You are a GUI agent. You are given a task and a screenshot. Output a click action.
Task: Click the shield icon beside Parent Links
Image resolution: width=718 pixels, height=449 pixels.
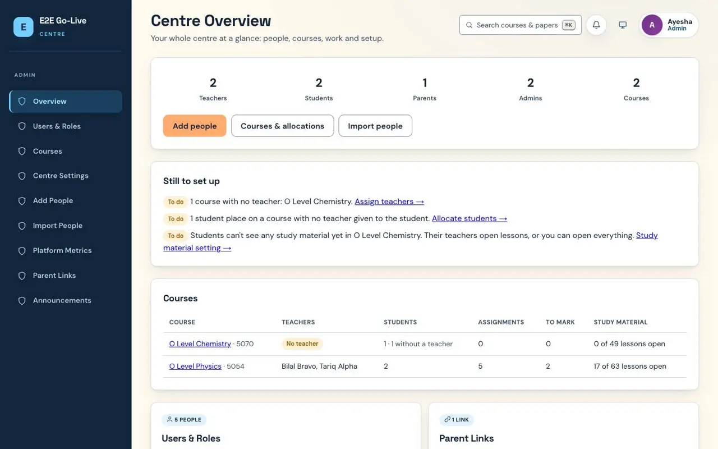tap(22, 276)
